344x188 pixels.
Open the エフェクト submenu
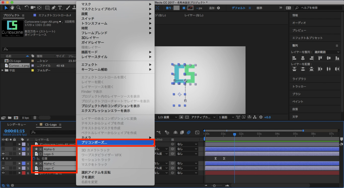[x=115, y=65]
